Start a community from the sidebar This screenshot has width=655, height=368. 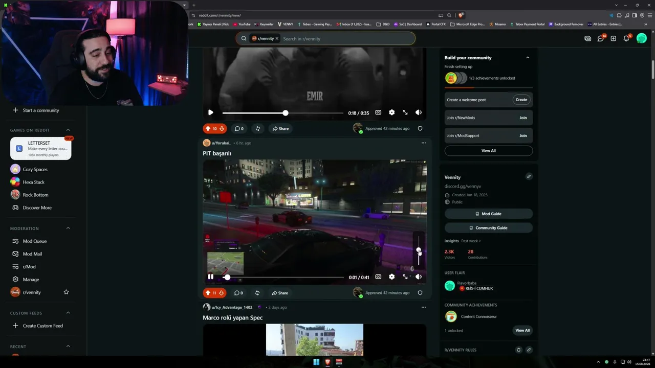pos(41,110)
